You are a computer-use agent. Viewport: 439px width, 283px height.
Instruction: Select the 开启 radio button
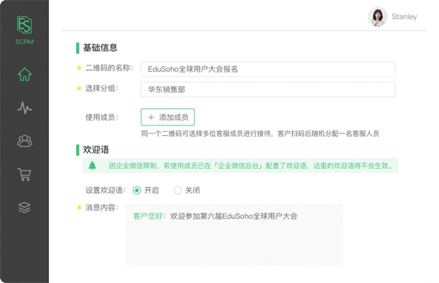click(137, 190)
